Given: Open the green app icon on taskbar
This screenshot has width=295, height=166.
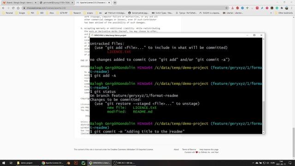Looking at the screenshot, I should click(83, 163).
